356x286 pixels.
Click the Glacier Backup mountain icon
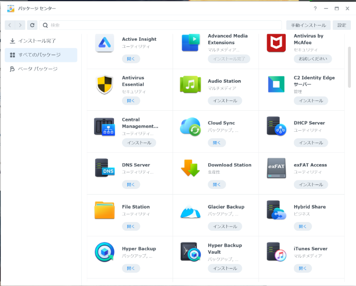(190, 211)
